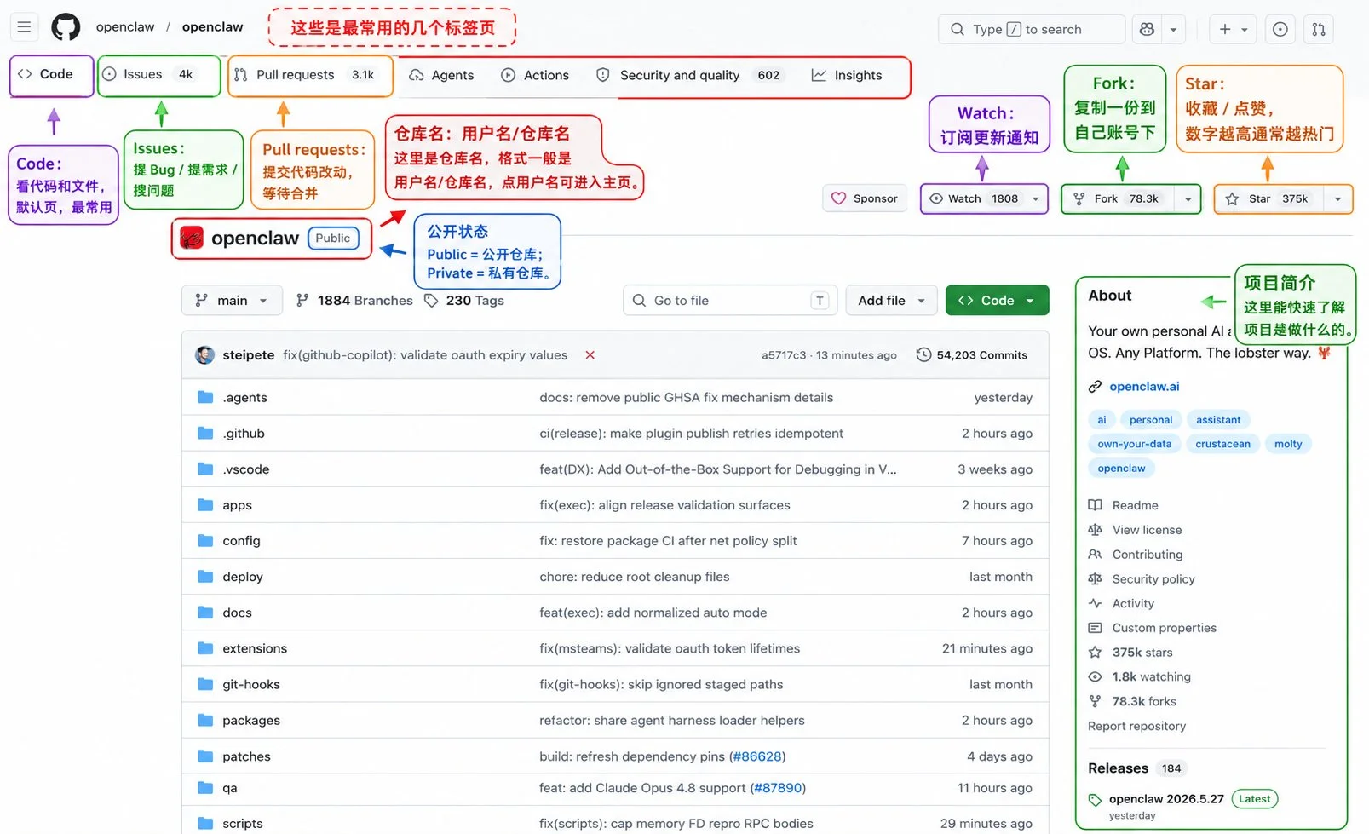The height and width of the screenshot is (834, 1369).
Task: Click the Sponsor heart button
Action: 865,198
